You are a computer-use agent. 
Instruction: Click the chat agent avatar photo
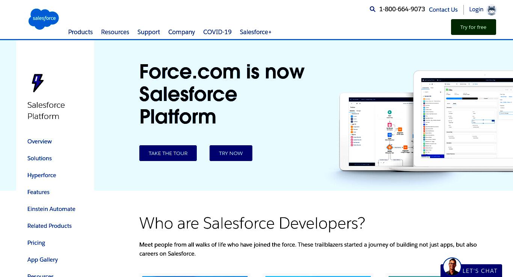(x=452, y=267)
